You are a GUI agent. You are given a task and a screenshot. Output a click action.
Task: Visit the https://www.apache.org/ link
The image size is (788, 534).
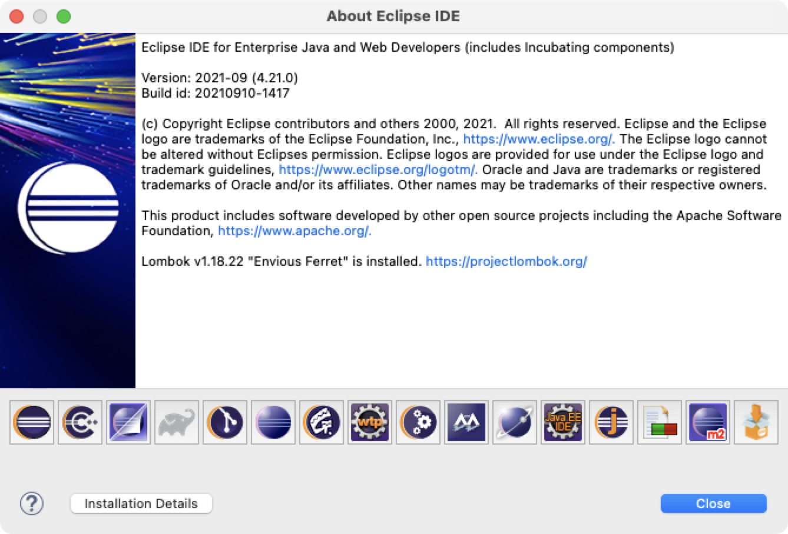point(294,231)
